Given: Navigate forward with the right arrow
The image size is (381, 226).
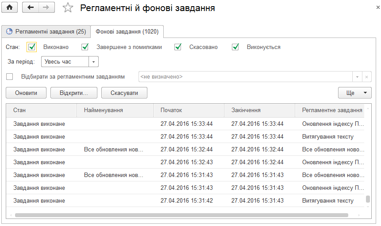Looking at the screenshot, I should [46, 7].
